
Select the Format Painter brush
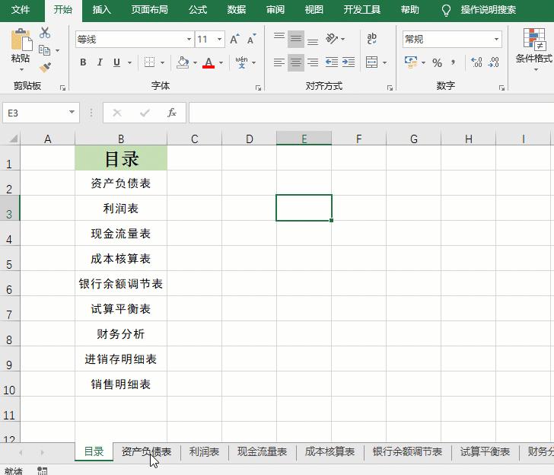(45, 67)
